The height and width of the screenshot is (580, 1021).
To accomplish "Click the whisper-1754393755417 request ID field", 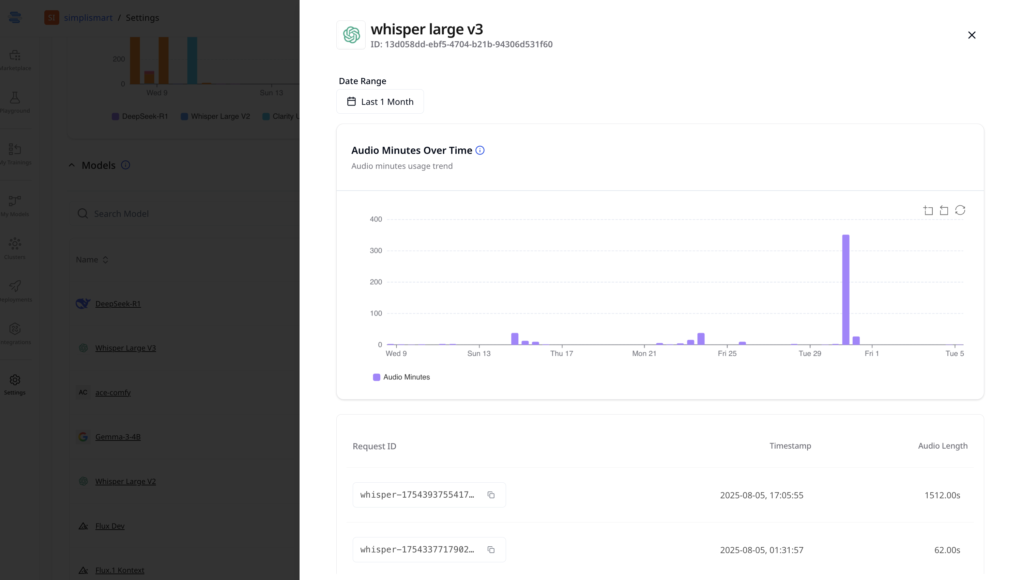I will [x=429, y=495].
